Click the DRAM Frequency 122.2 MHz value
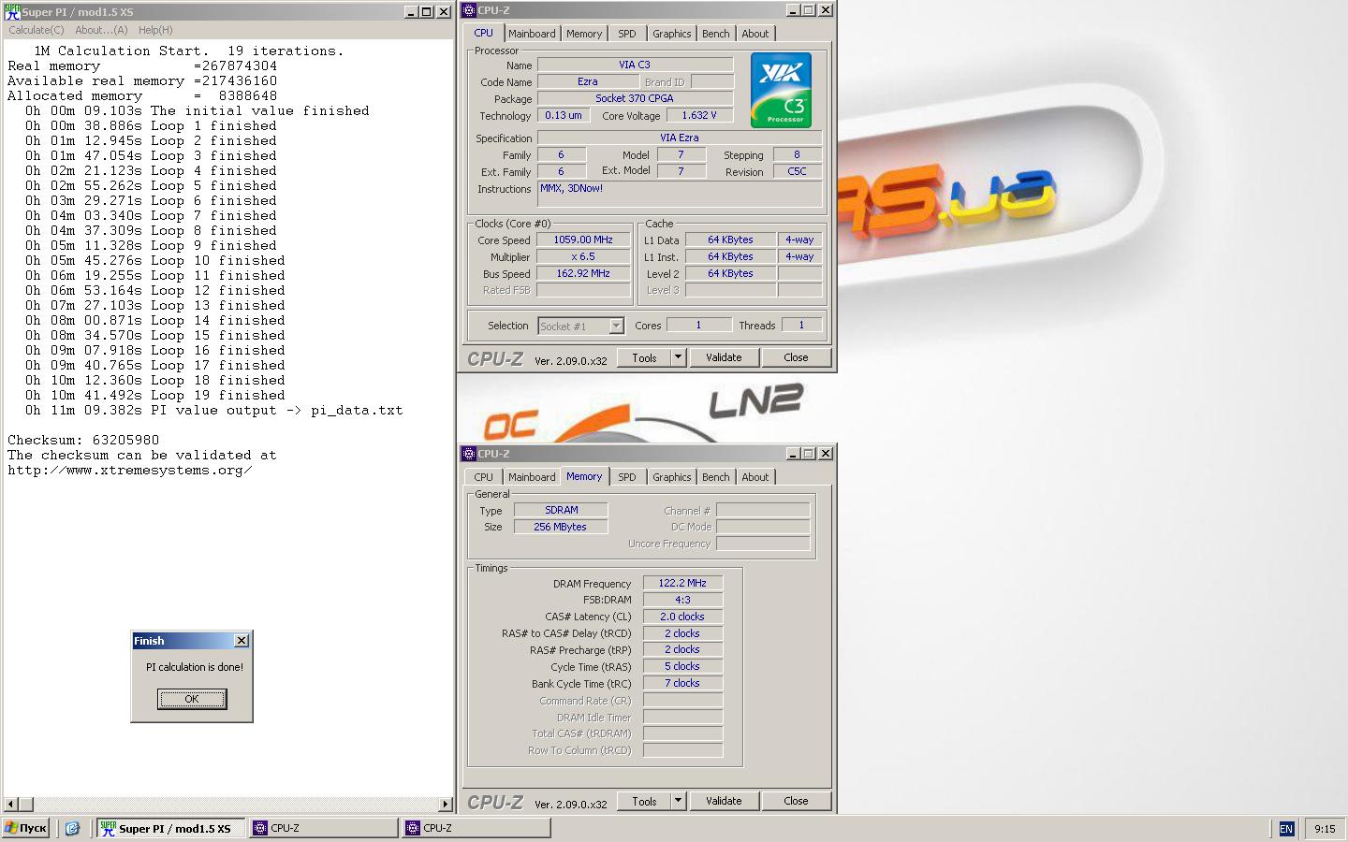 click(682, 583)
